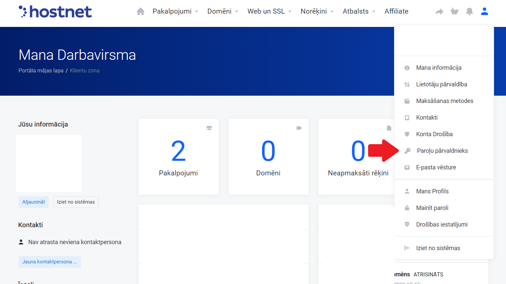Follow the Portāla mājas lapa breadcrumb

click(41, 70)
